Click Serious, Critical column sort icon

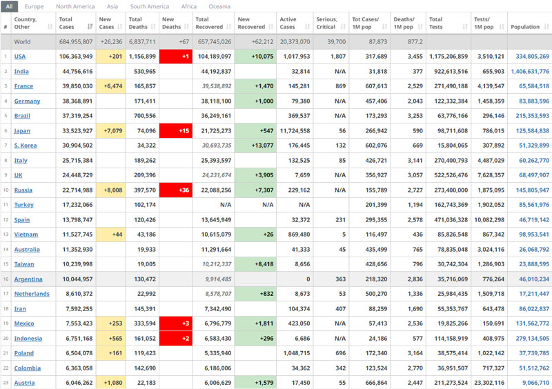[343, 27]
